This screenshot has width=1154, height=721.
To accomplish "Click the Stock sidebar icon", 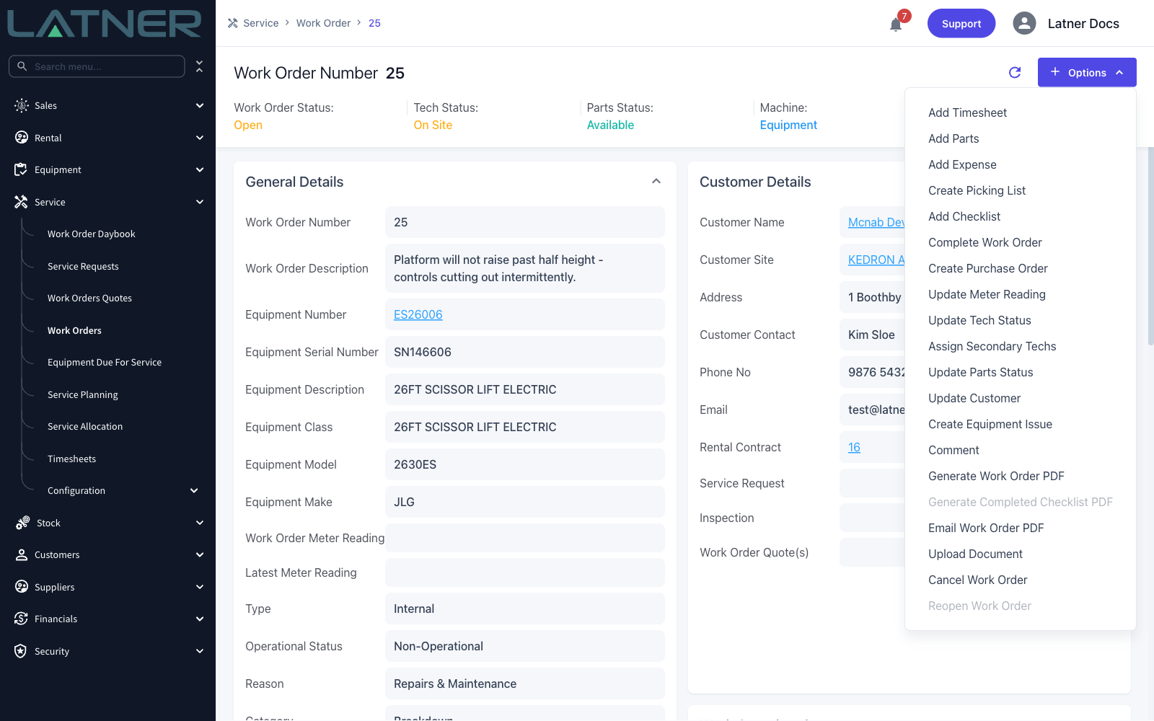I will click(22, 523).
